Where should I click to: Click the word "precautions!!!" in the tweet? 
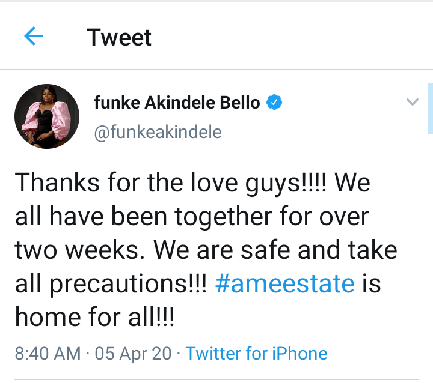point(128,284)
